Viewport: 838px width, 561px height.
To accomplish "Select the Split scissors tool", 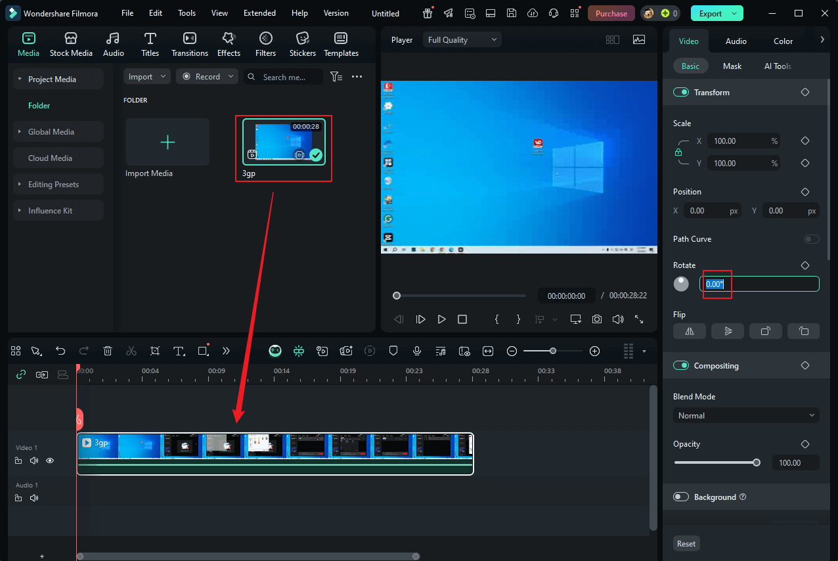I will click(x=131, y=351).
